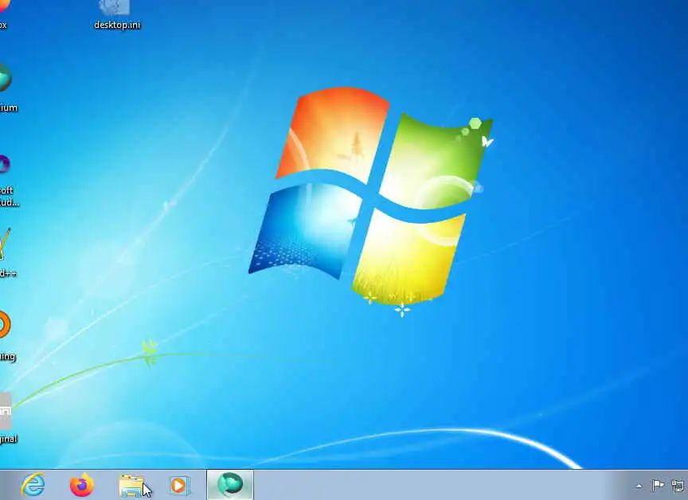Select the active teal globe app in taskbar
Viewport: 688px width, 500px height.
[x=230, y=485]
